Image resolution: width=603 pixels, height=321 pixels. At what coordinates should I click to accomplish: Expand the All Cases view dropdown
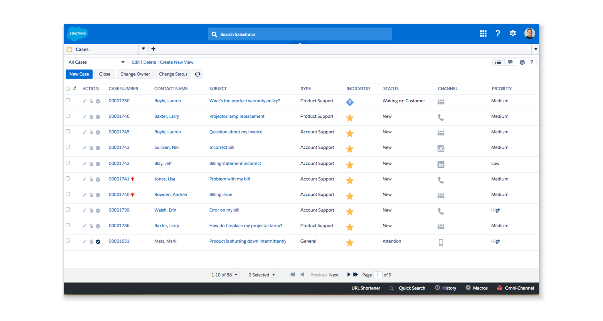click(x=123, y=62)
